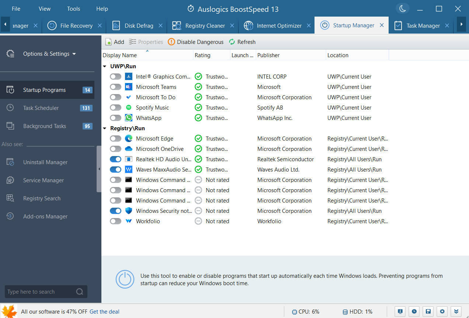Click the Spotify Music app icon
The height and width of the screenshot is (318, 469).
pos(129,107)
